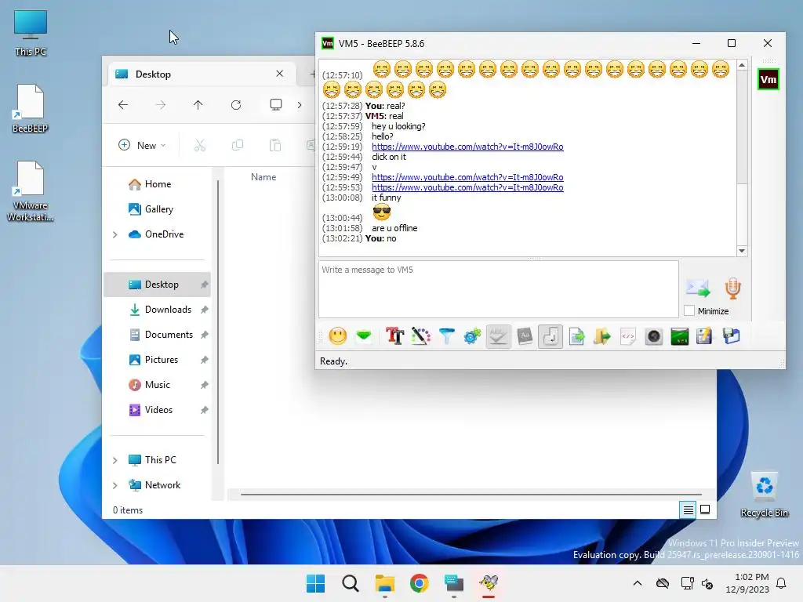Show hidden system tray icons
This screenshot has width=803, height=602.
(637, 583)
